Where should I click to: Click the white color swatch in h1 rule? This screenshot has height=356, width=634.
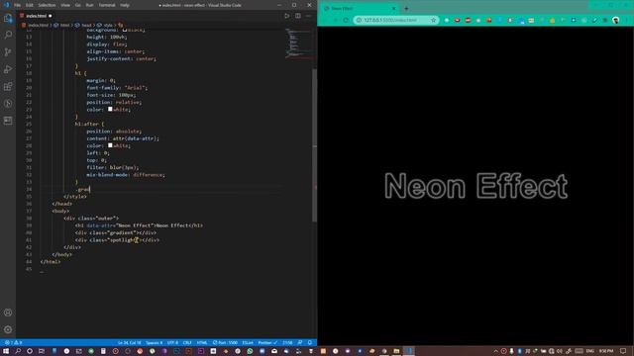point(110,109)
